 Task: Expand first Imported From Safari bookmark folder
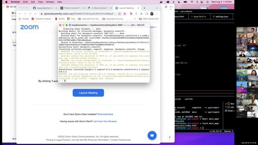(x=89, y=19)
